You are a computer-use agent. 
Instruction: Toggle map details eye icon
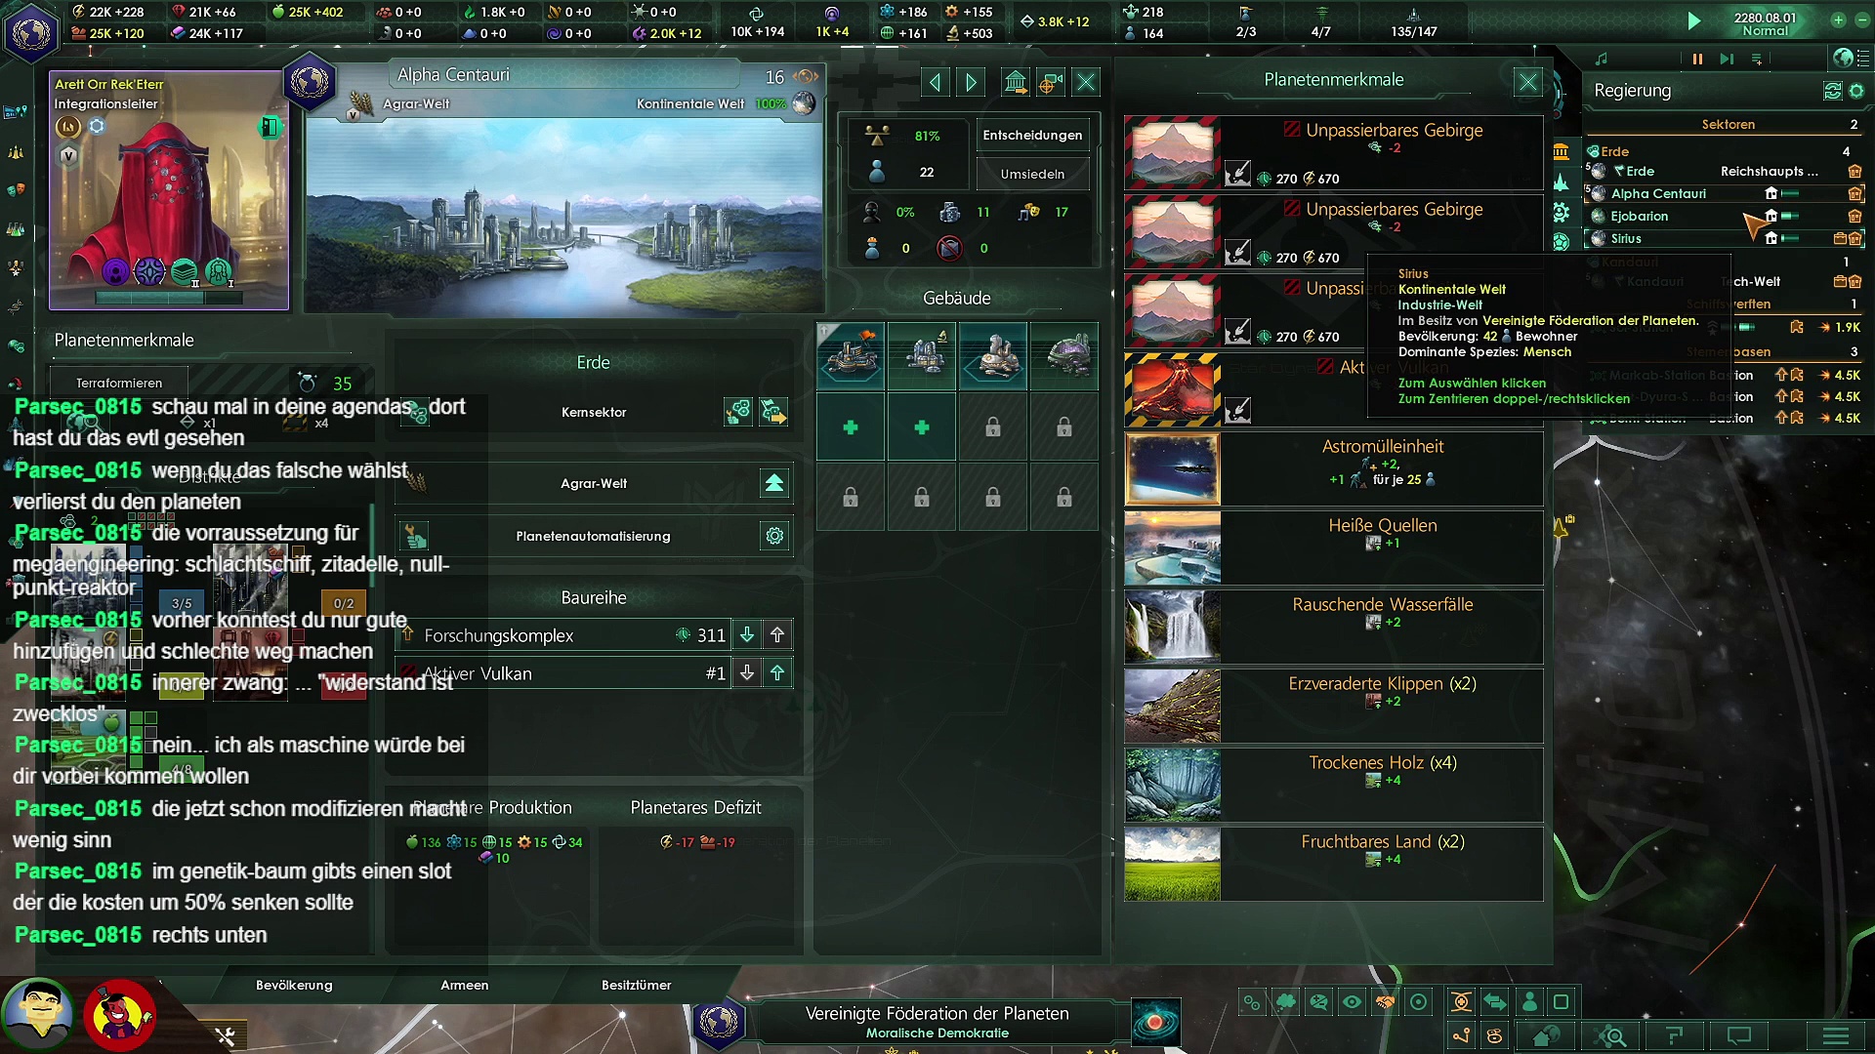1352,1002
